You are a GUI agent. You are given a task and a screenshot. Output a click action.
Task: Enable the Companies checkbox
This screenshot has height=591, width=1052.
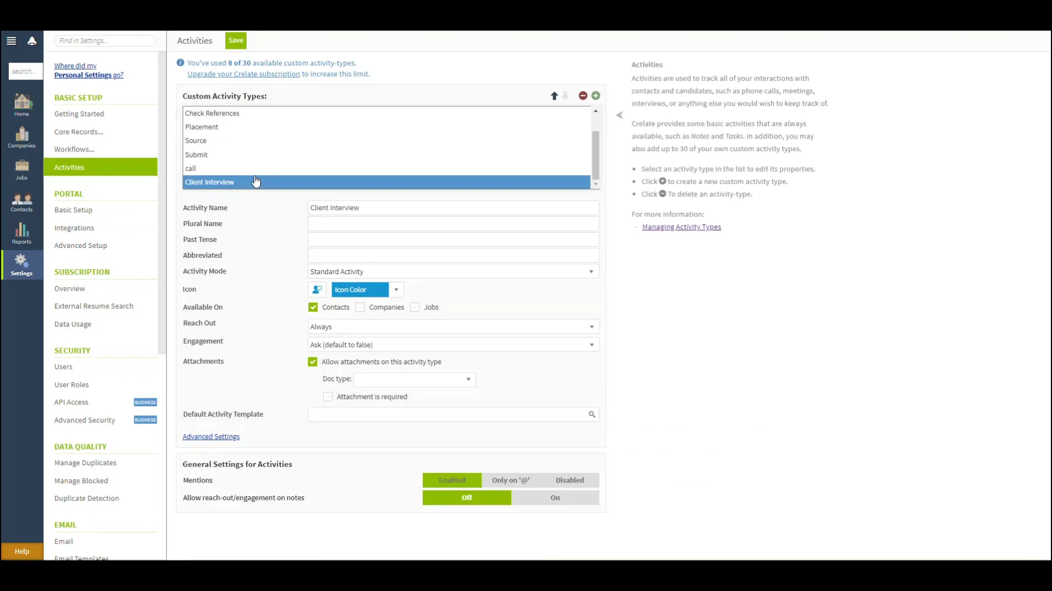click(x=360, y=308)
